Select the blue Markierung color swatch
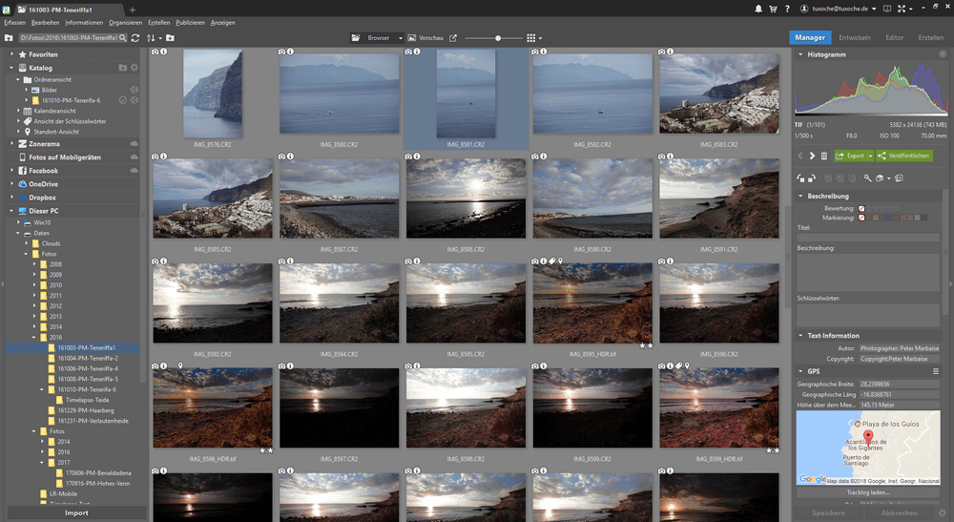Image resolution: width=954 pixels, height=522 pixels. click(889, 218)
